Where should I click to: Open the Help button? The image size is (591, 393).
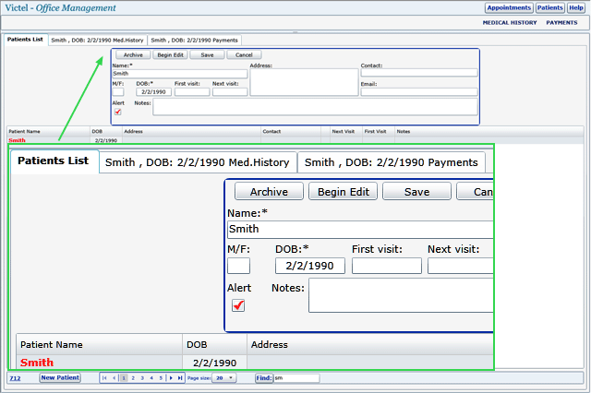click(576, 8)
